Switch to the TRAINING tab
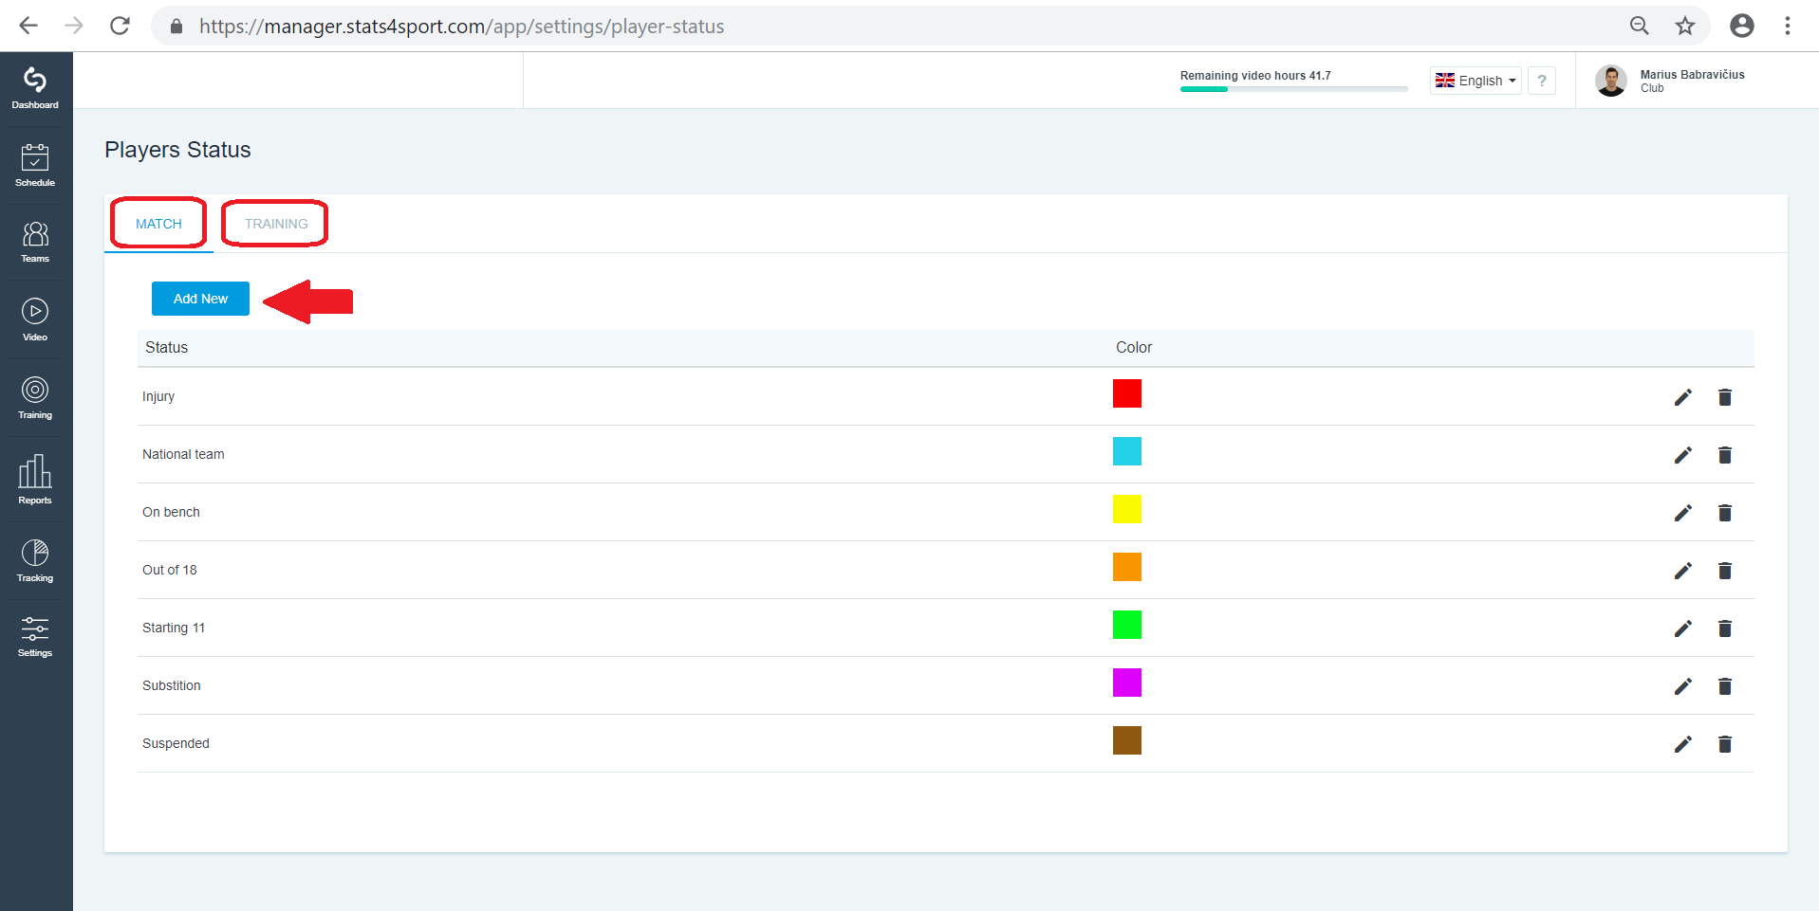The width and height of the screenshot is (1819, 911). pos(276,224)
